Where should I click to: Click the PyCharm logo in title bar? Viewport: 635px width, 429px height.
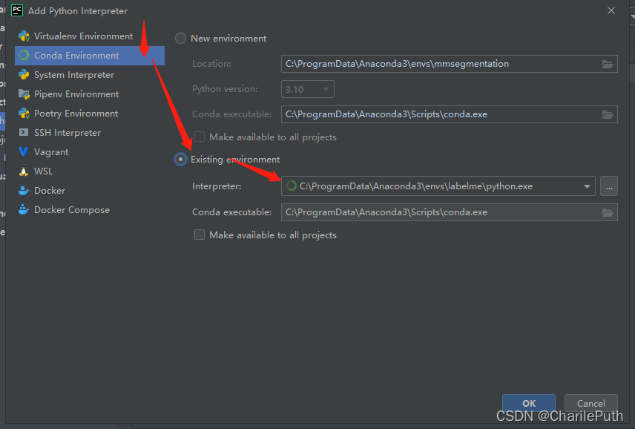coord(17,10)
